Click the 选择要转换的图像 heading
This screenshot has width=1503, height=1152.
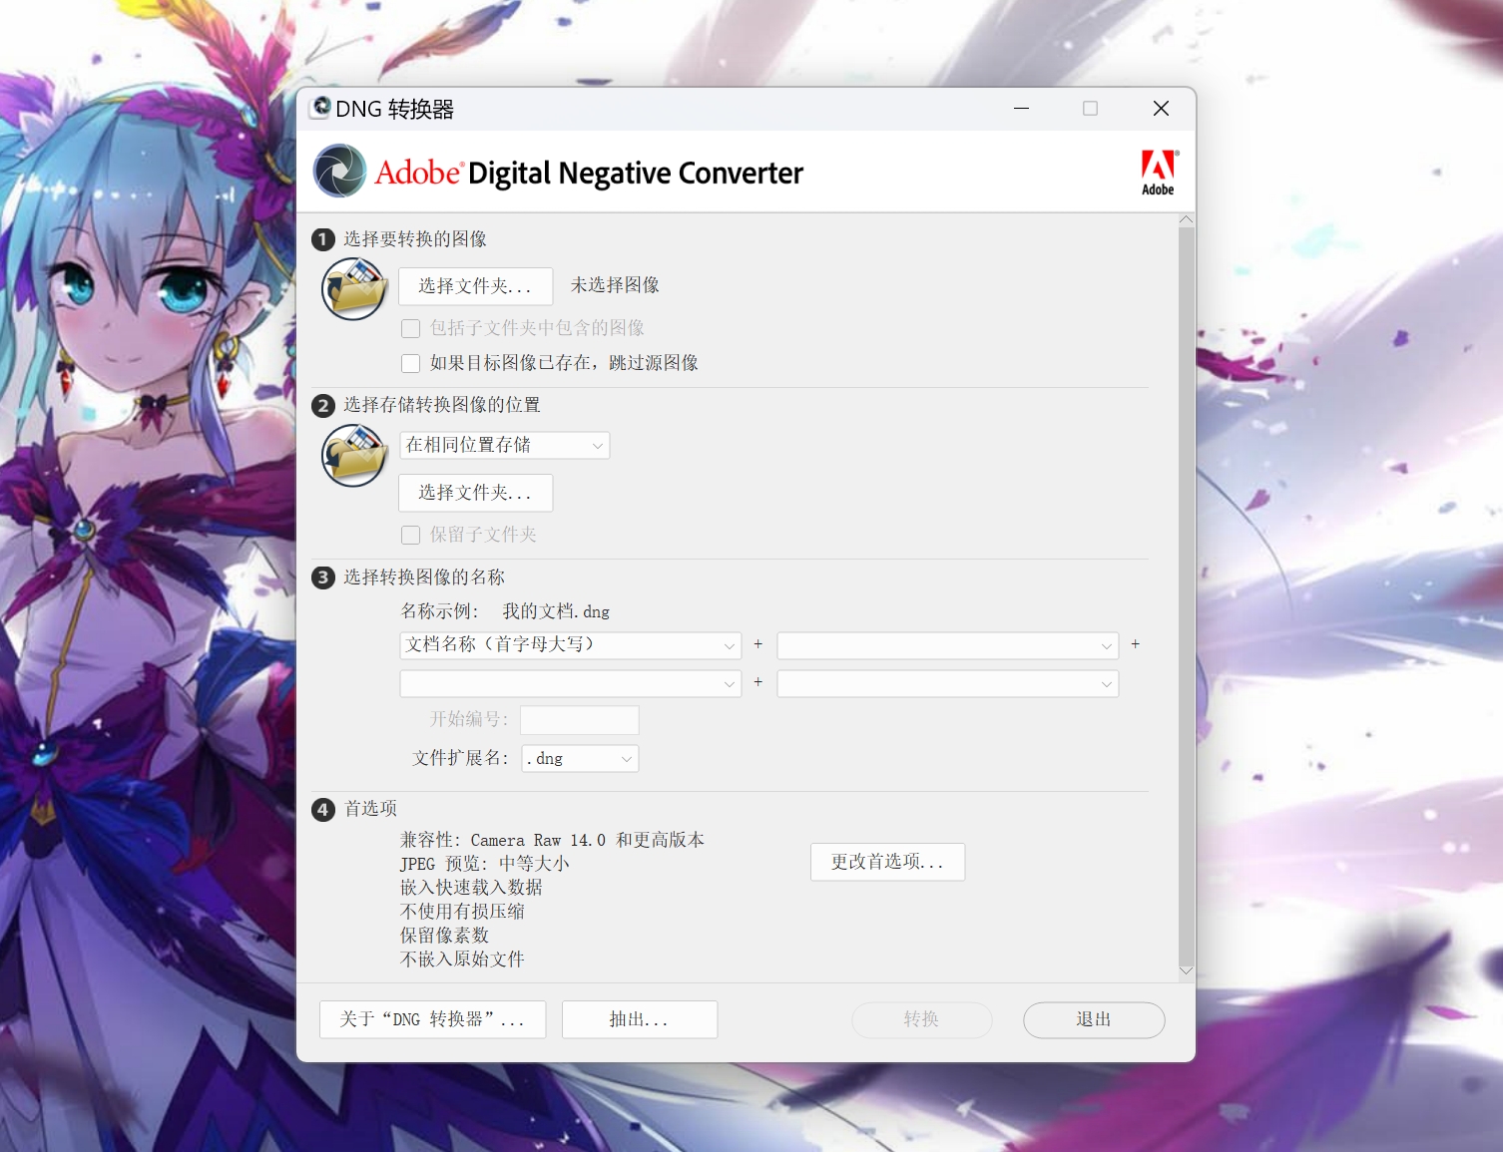pos(415,239)
